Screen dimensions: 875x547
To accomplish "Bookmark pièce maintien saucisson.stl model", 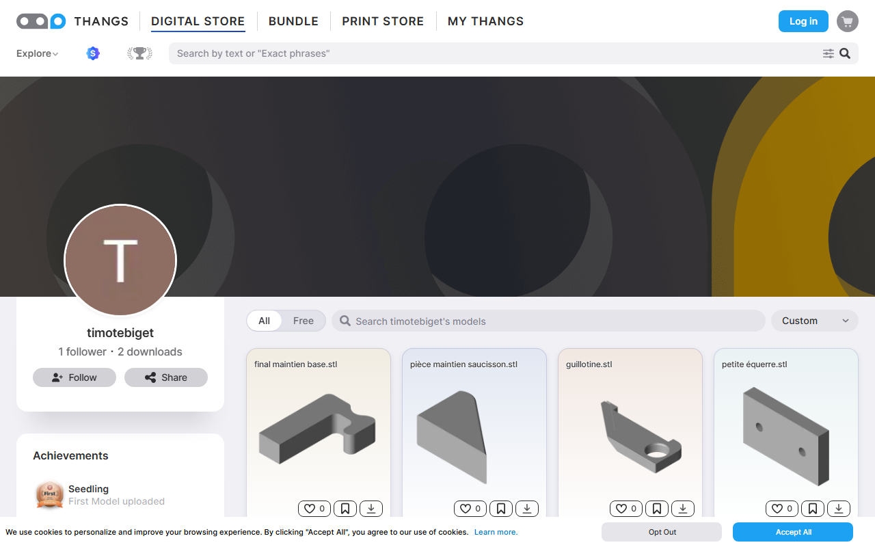I will click(501, 509).
